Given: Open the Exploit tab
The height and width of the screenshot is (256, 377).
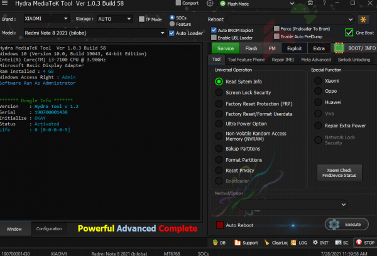Looking at the screenshot, I should coord(294,48).
